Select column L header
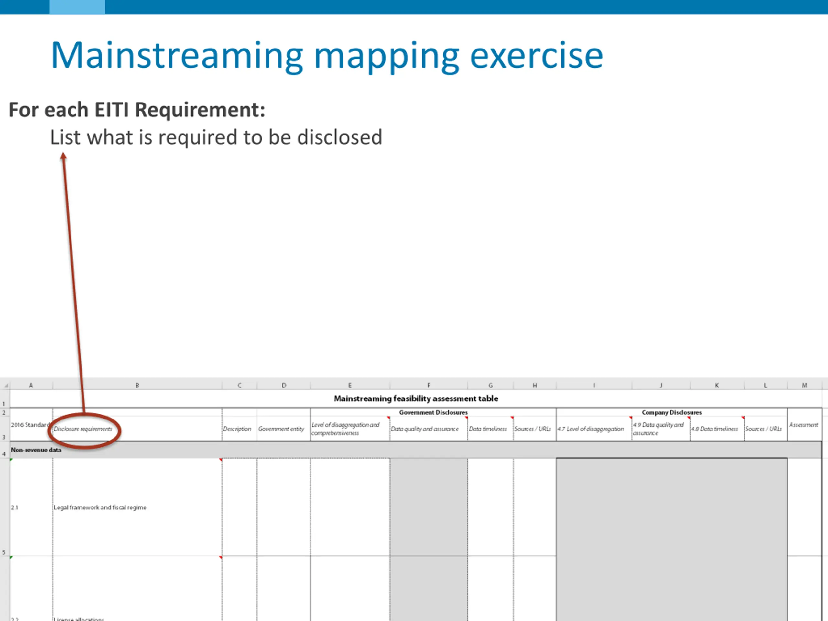This screenshot has height=621, width=828. tap(766, 385)
